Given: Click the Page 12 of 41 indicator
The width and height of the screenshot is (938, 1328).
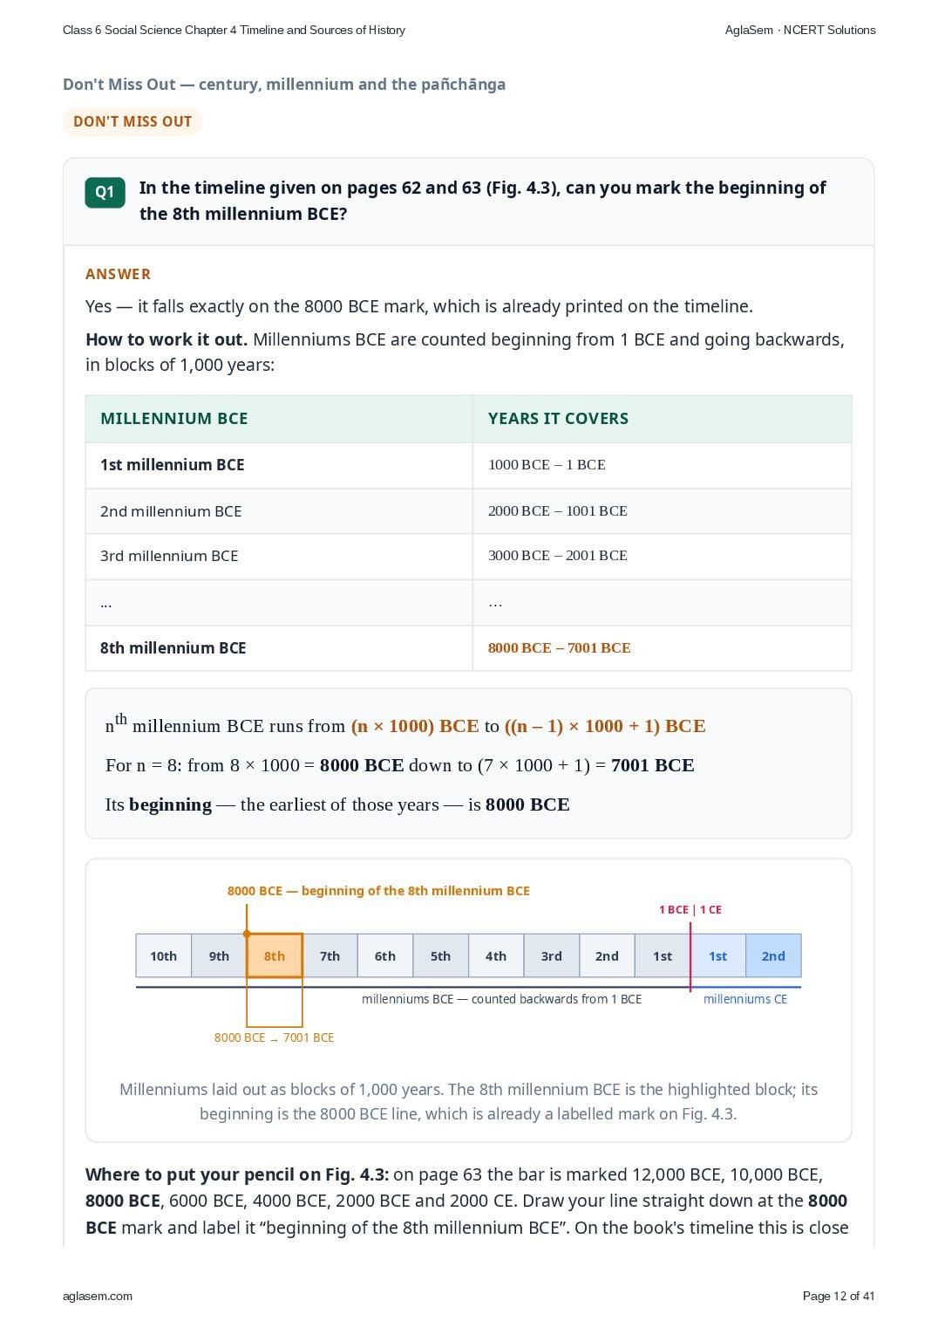Looking at the screenshot, I should point(839,1296).
